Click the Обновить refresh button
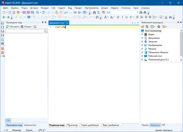Viewport: 183px width, 132px height. [x=12, y=27]
